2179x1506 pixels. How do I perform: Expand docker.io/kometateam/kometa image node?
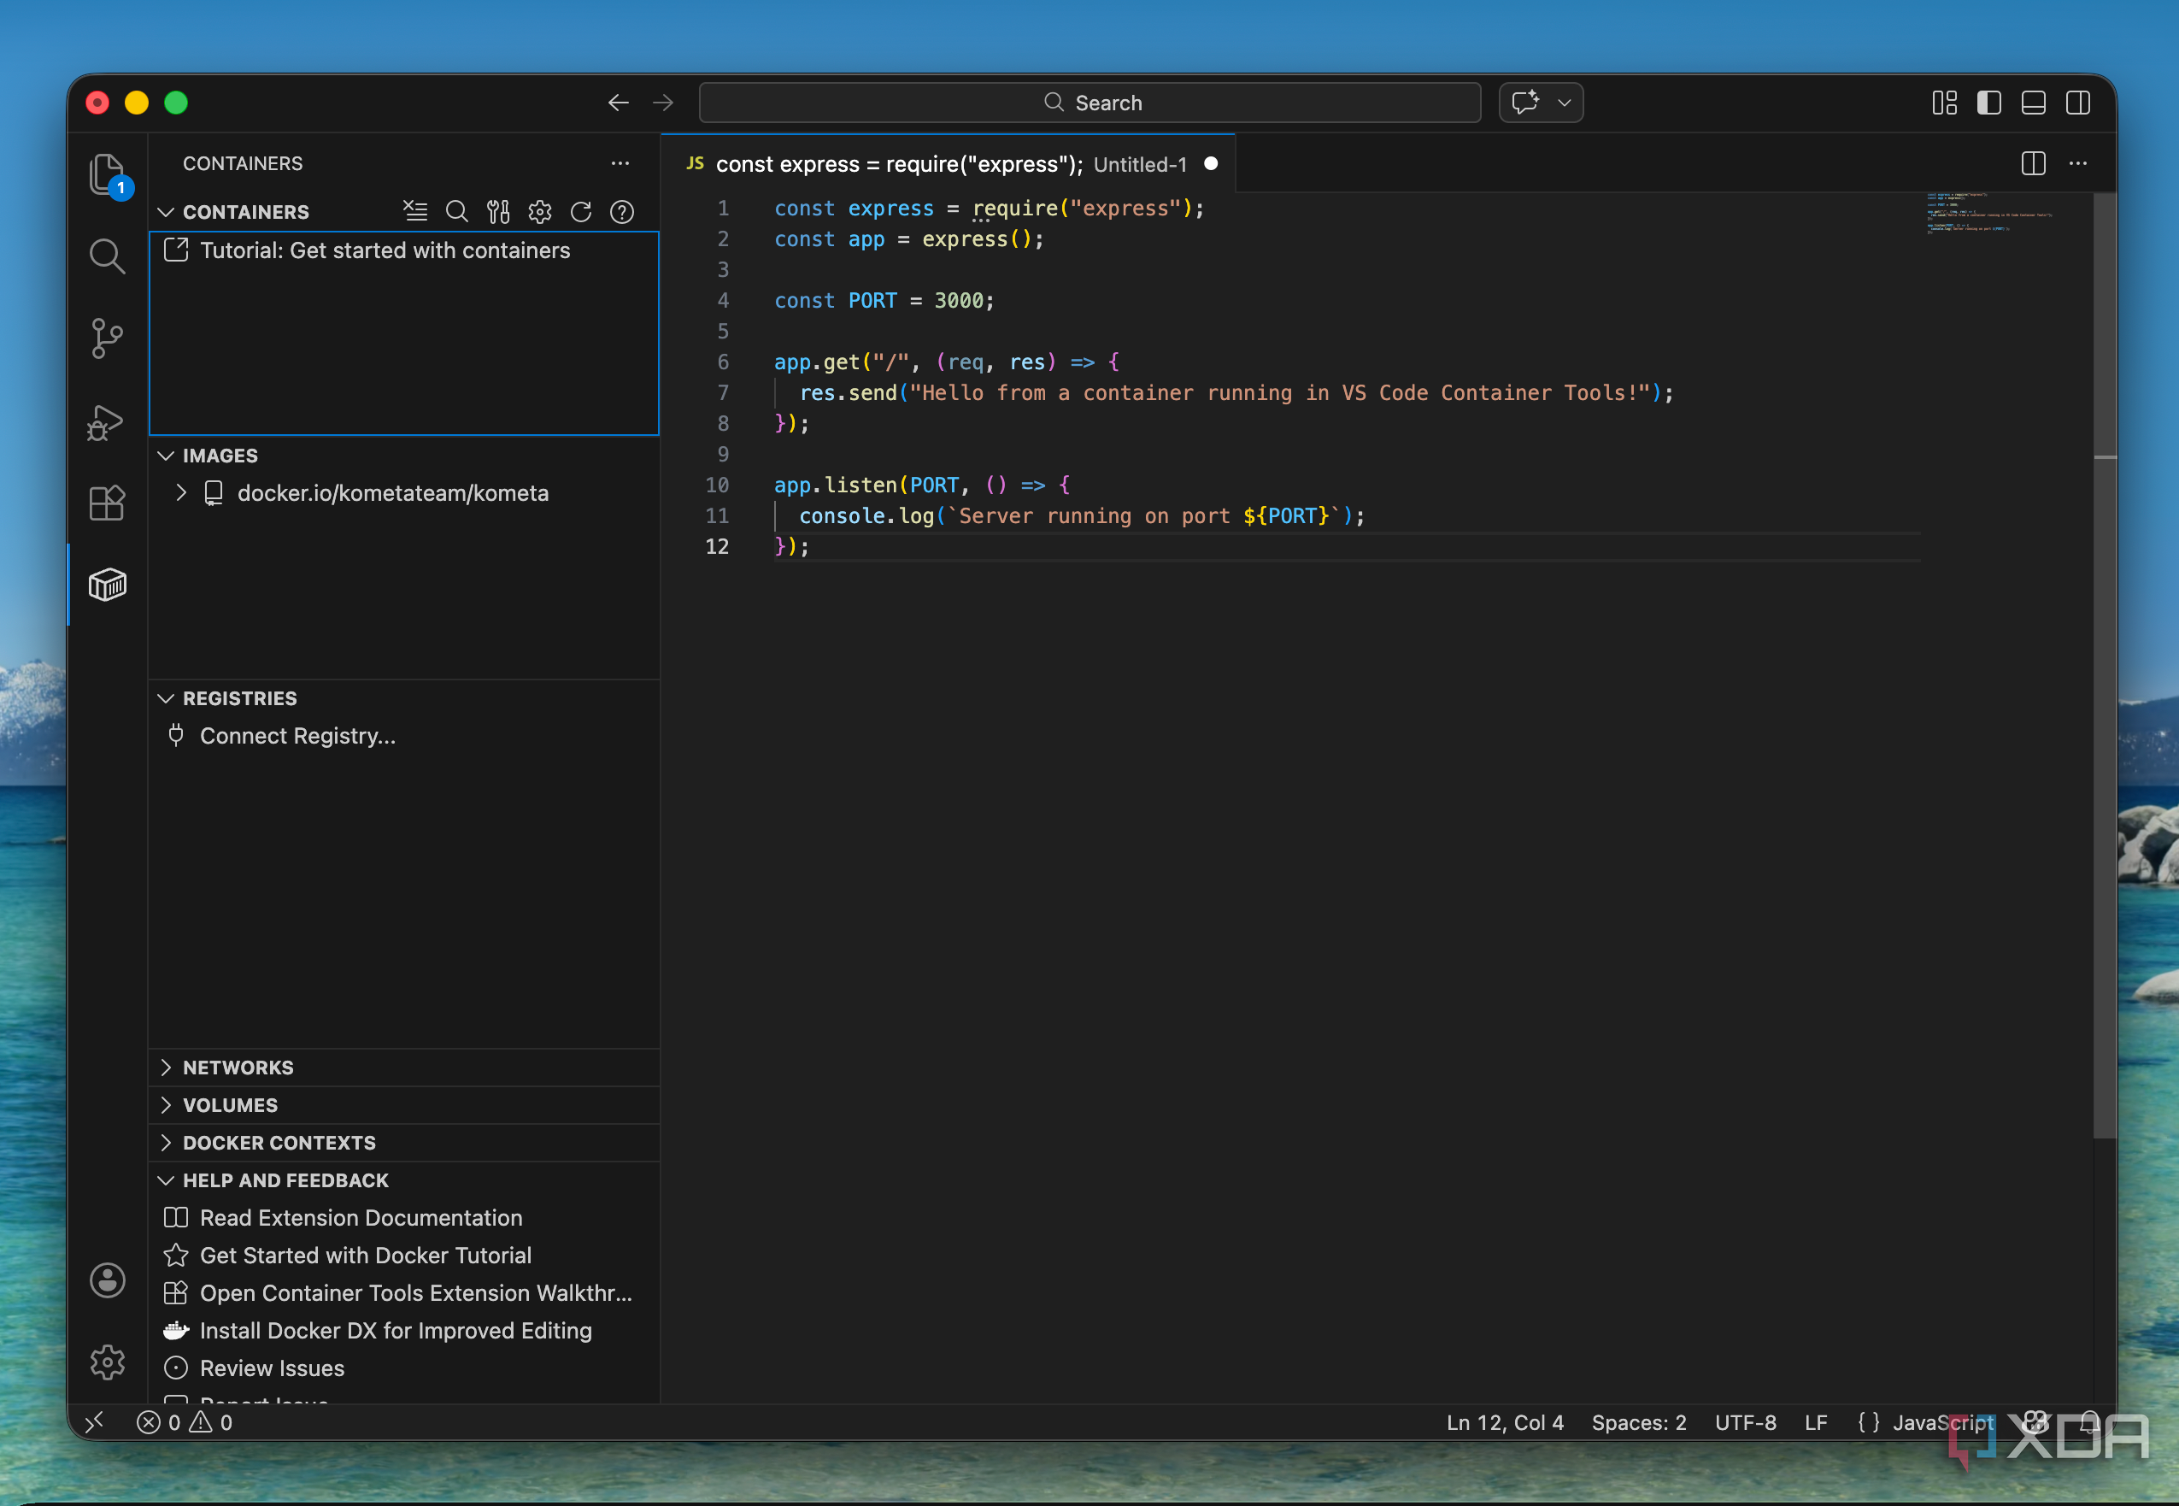(x=181, y=492)
